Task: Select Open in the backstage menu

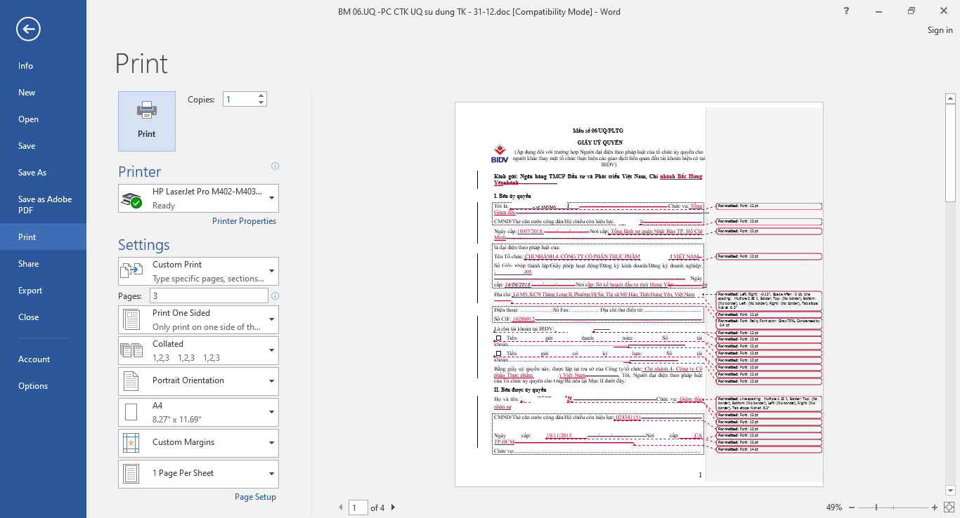Action: [x=43, y=119]
